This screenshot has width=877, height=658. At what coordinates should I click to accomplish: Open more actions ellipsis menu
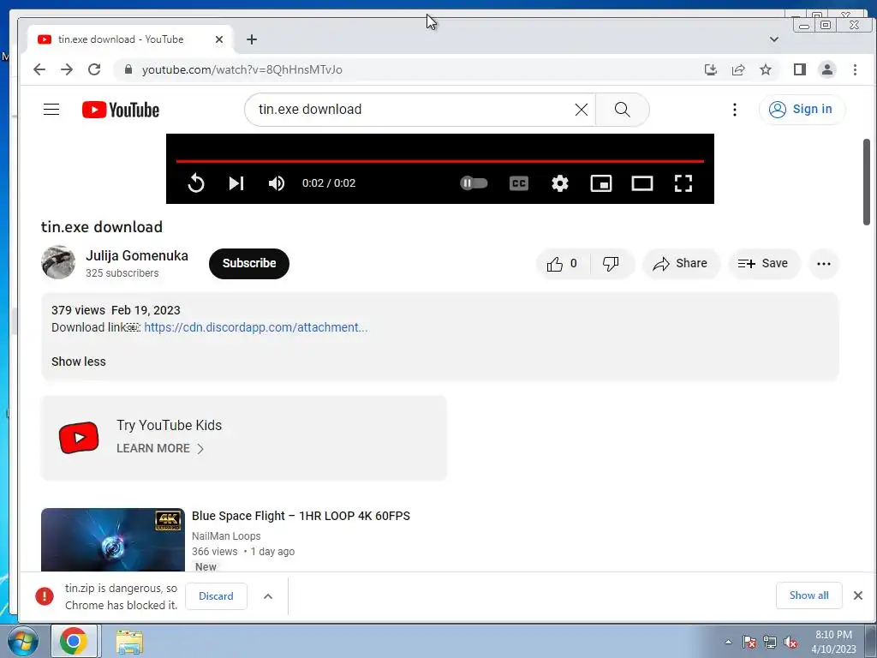[823, 264]
